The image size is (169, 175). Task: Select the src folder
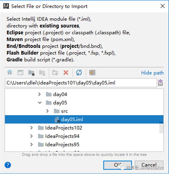[x=64, y=111]
